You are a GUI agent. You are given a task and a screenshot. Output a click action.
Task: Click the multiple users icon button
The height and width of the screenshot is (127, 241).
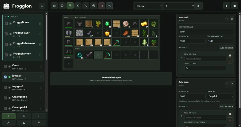pyautogui.click(x=9, y=122)
